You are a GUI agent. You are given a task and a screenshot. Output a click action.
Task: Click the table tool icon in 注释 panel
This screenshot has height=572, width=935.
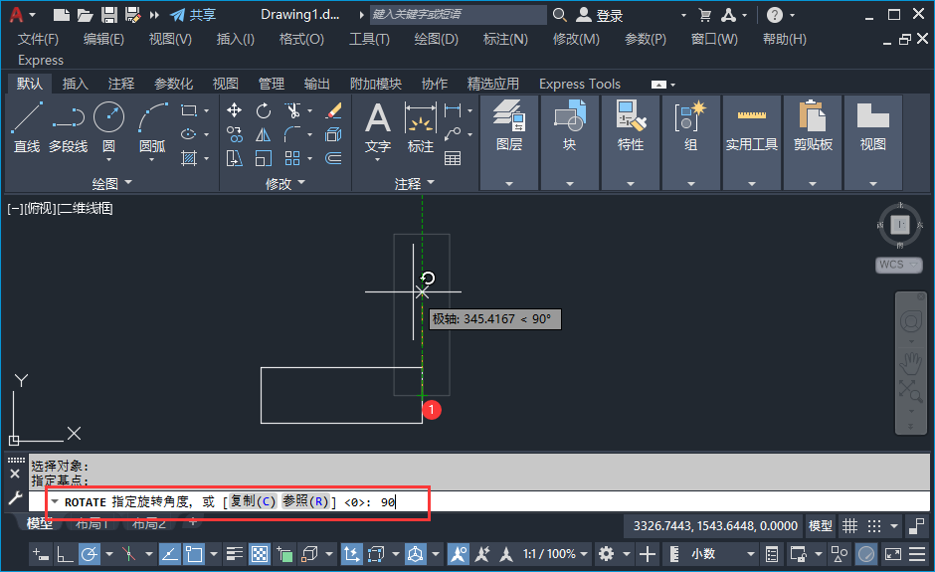pyautogui.click(x=453, y=158)
